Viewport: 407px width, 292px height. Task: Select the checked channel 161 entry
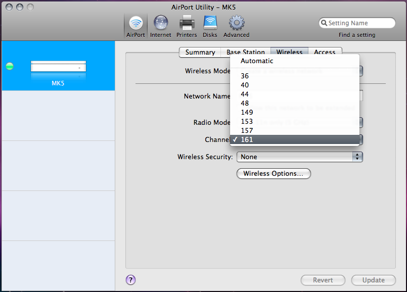[x=295, y=139]
